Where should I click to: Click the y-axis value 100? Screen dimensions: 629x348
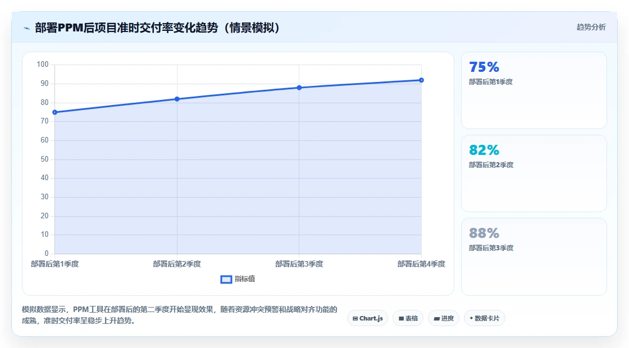[43, 65]
